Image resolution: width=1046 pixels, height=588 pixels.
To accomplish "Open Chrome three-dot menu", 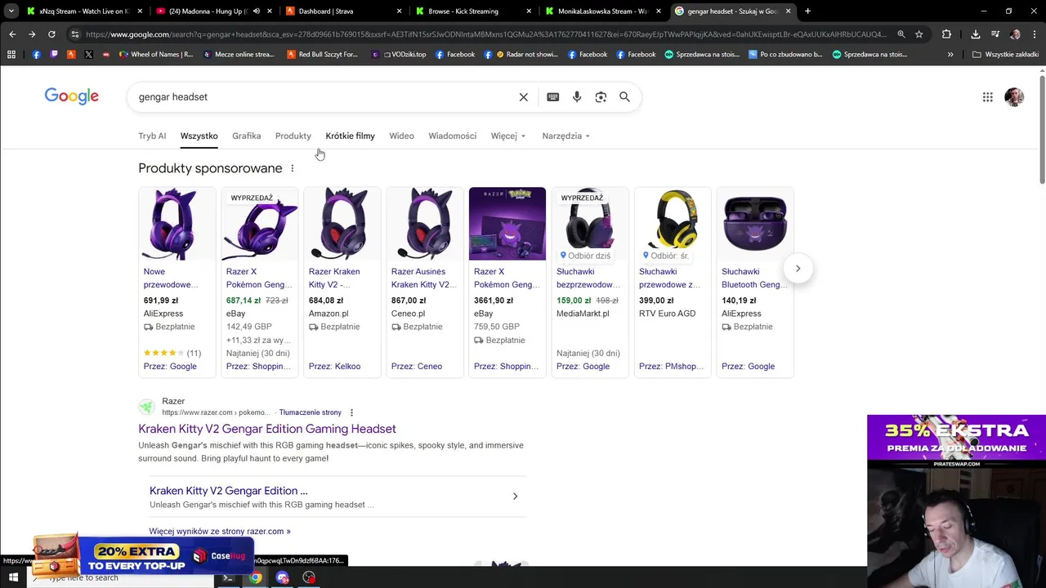I will click(x=1035, y=34).
